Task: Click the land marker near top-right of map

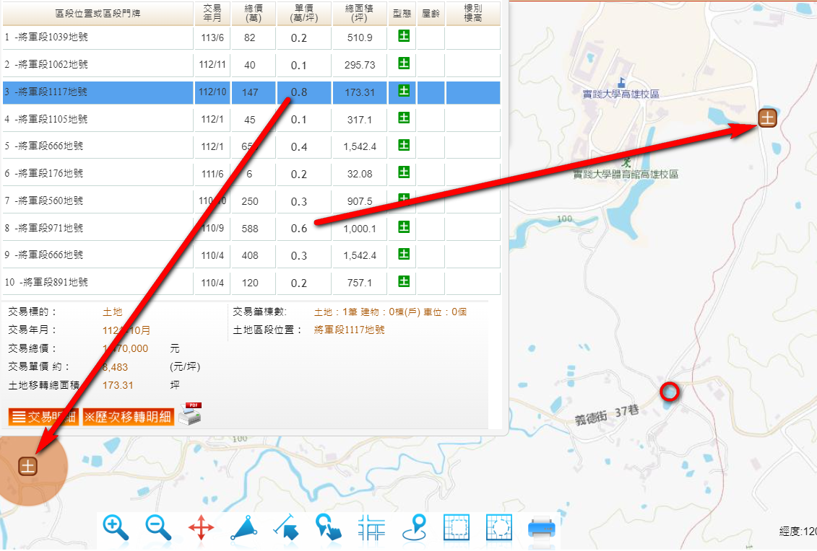Action: click(767, 118)
